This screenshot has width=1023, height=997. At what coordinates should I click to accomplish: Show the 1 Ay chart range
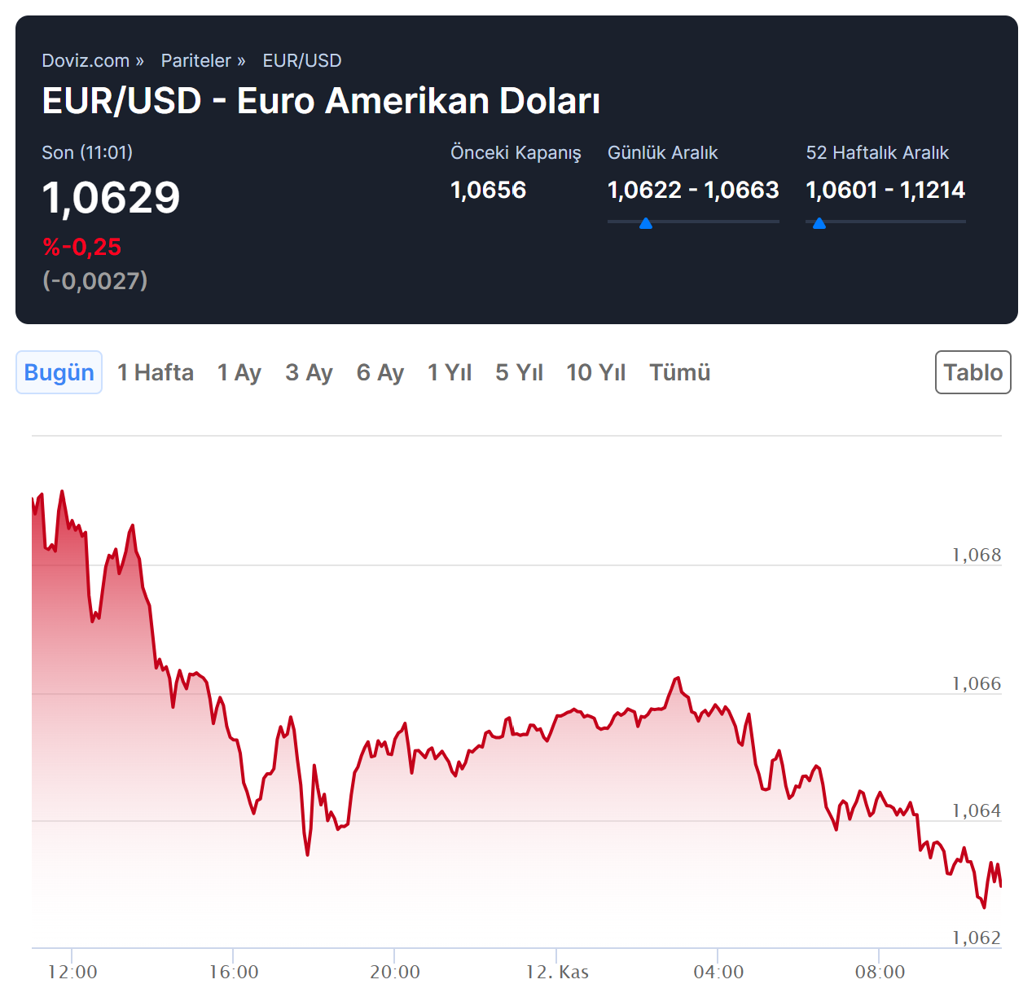(239, 372)
